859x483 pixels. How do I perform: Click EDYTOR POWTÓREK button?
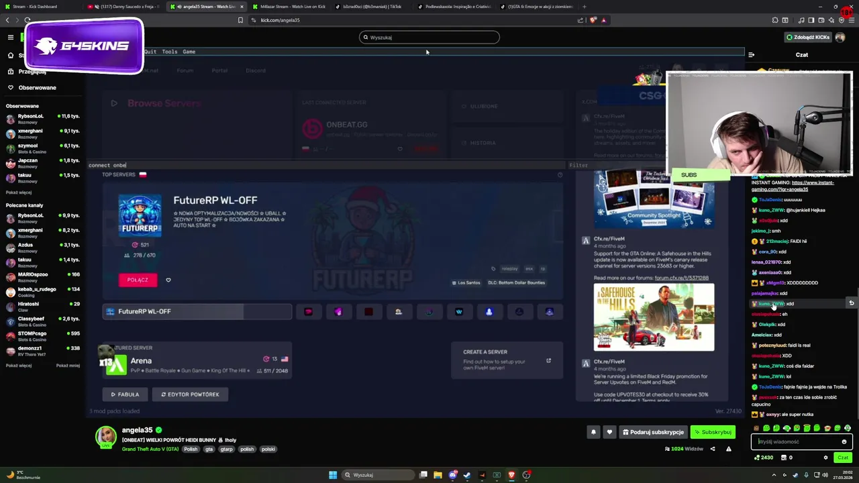coord(190,394)
